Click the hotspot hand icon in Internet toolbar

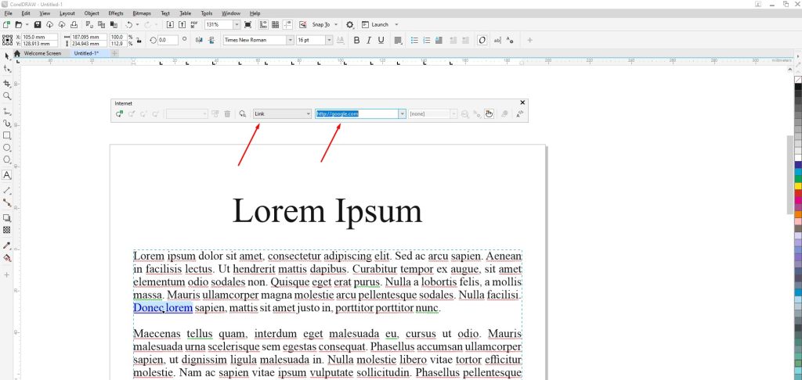[489, 114]
